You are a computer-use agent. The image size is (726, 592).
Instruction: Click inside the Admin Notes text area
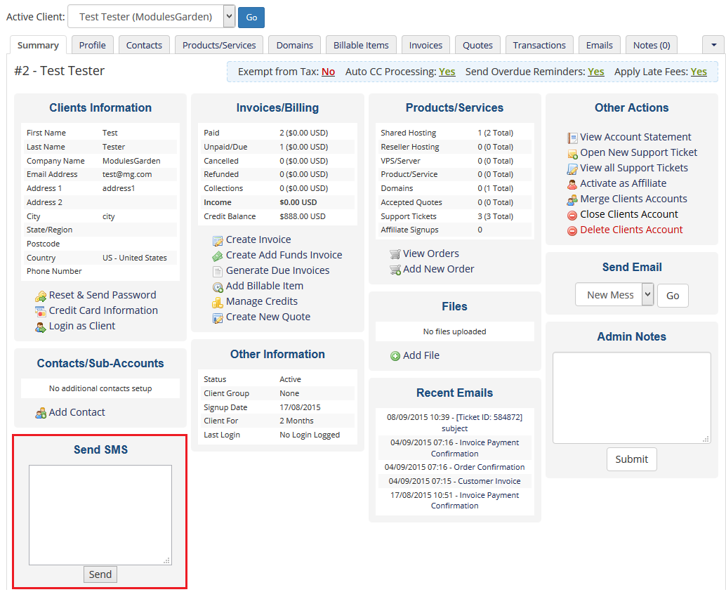click(631, 397)
